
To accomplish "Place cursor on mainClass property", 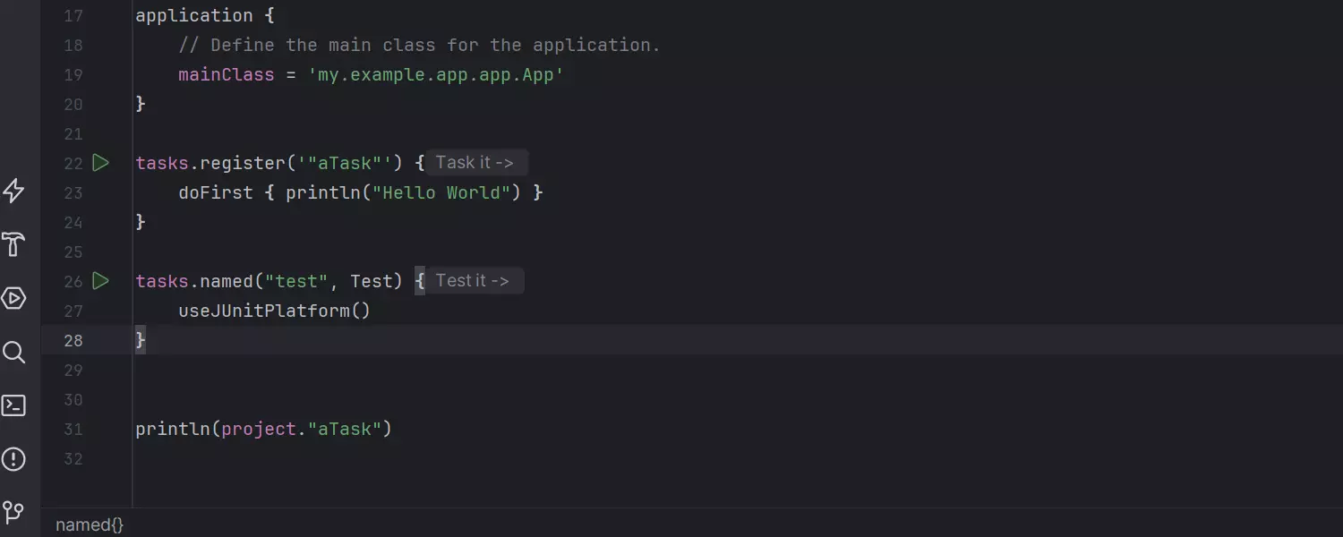I will 226,74.
